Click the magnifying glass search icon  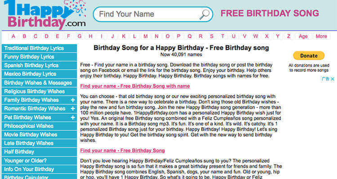pyautogui.click(x=204, y=14)
